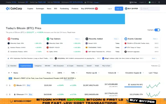Screen dimensions: 166x104
Task: Click Volume info icon
Action: pos(115,73)
